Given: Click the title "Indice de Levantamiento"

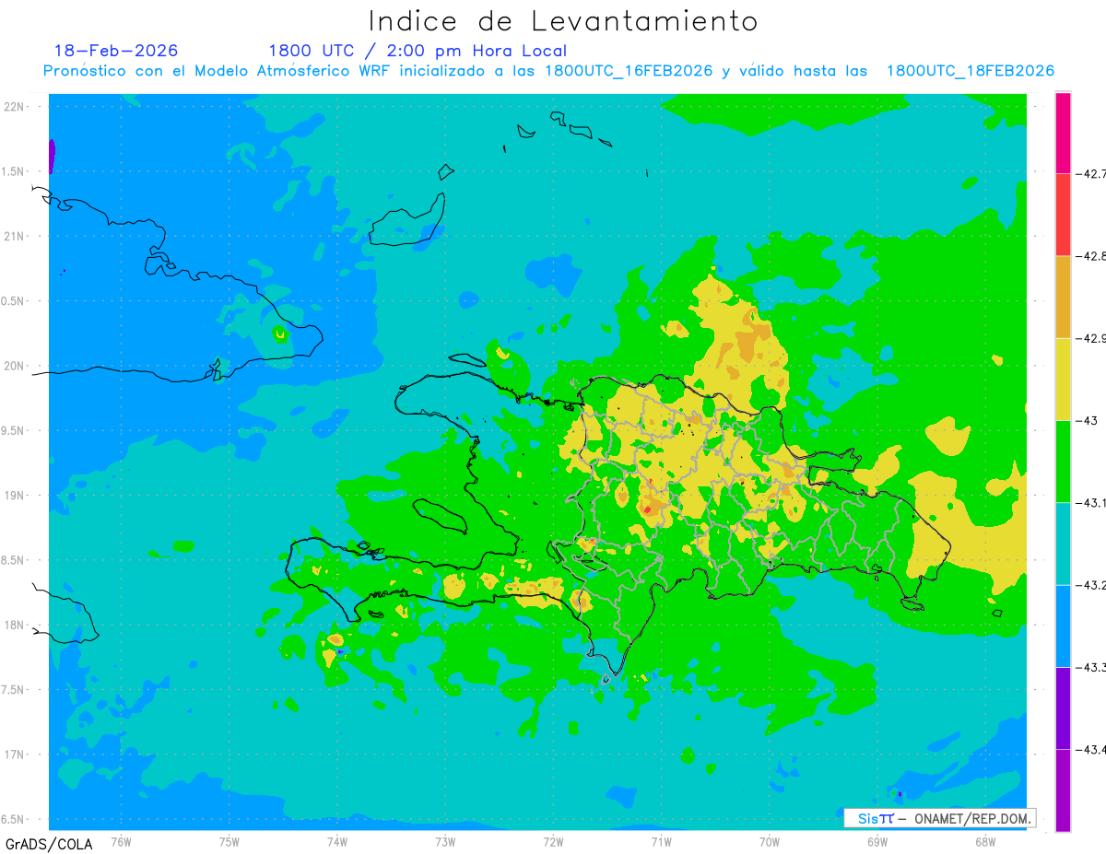Looking at the screenshot, I should [x=563, y=21].
